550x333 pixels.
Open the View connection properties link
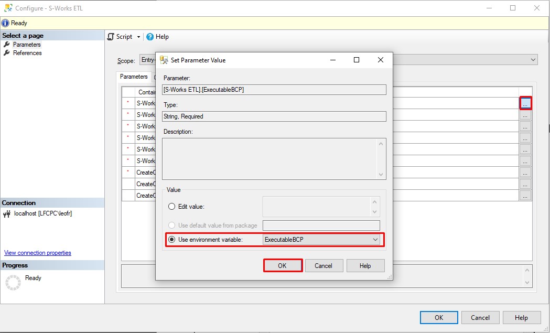point(38,253)
